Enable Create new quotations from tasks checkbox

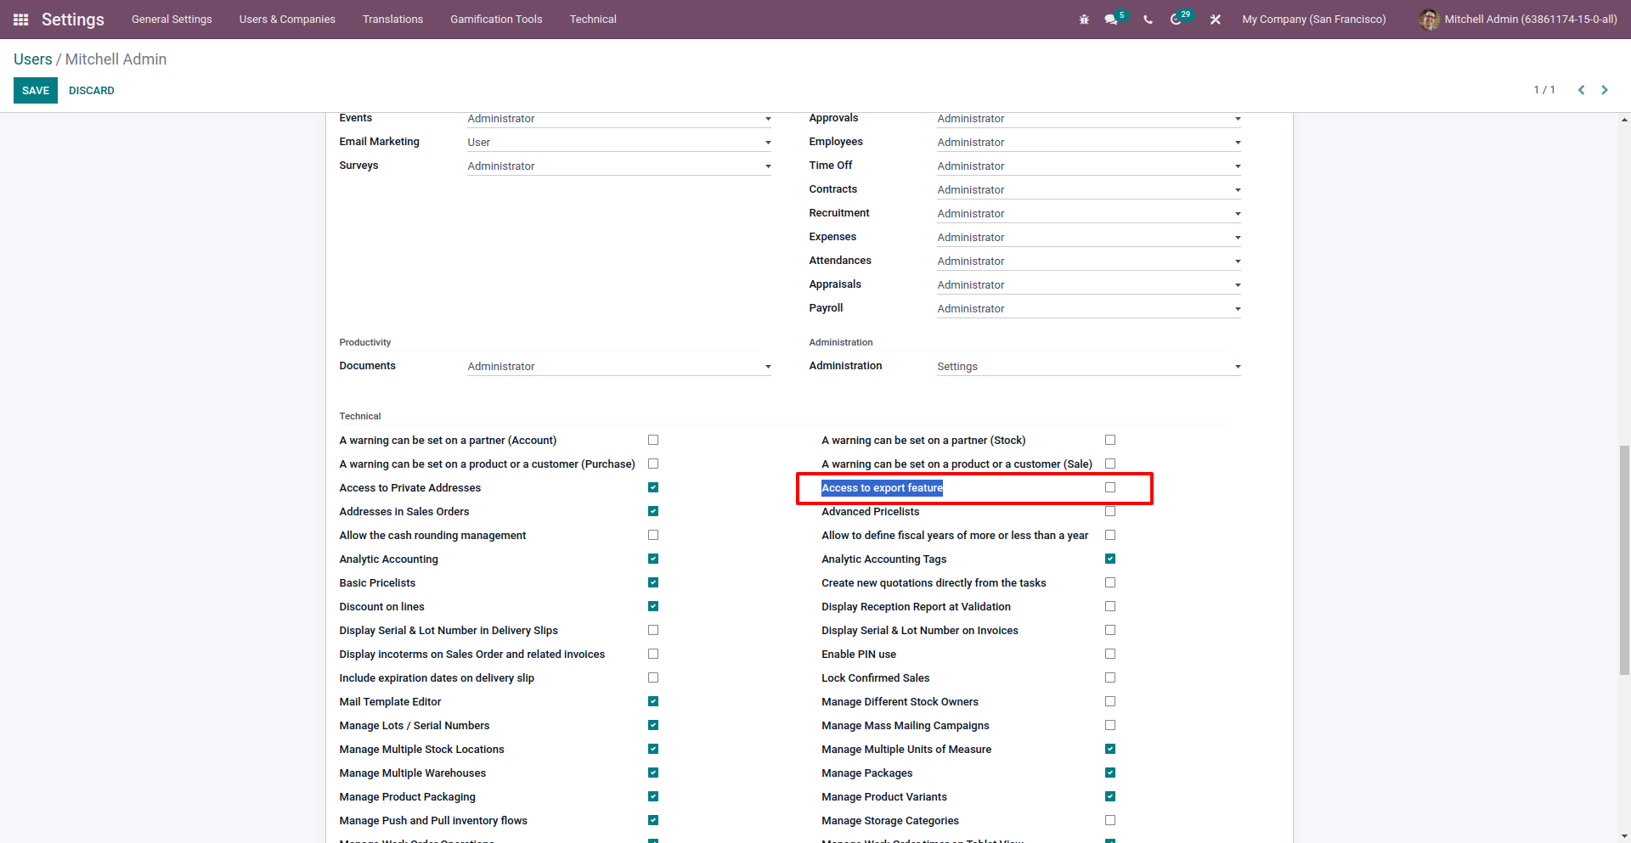point(1110,582)
